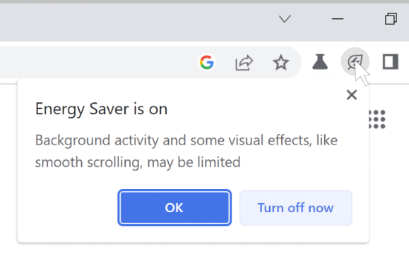The image size is (409, 258).
Task: Restore down the Chrome window
Action: (x=391, y=19)
